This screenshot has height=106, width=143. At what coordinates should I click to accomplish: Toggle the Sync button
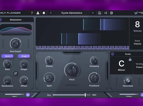tap(7, 56)
